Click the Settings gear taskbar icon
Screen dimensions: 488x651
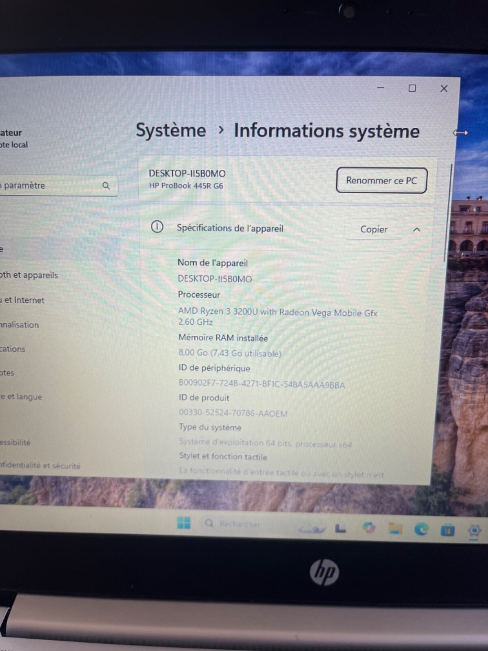click(474, 531)
